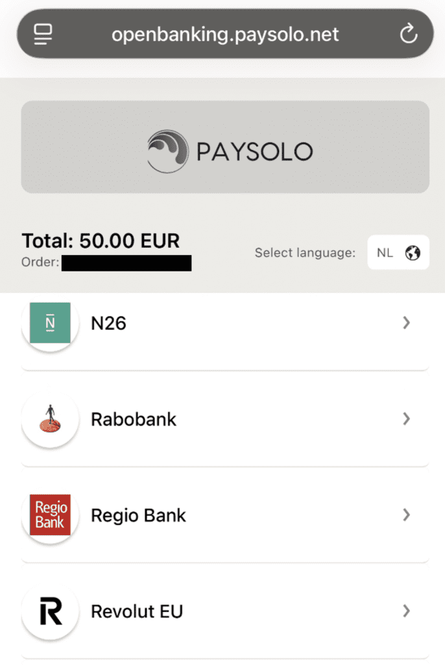
Task: Click the Revolut EU row chevron
Action: point(407,611)
